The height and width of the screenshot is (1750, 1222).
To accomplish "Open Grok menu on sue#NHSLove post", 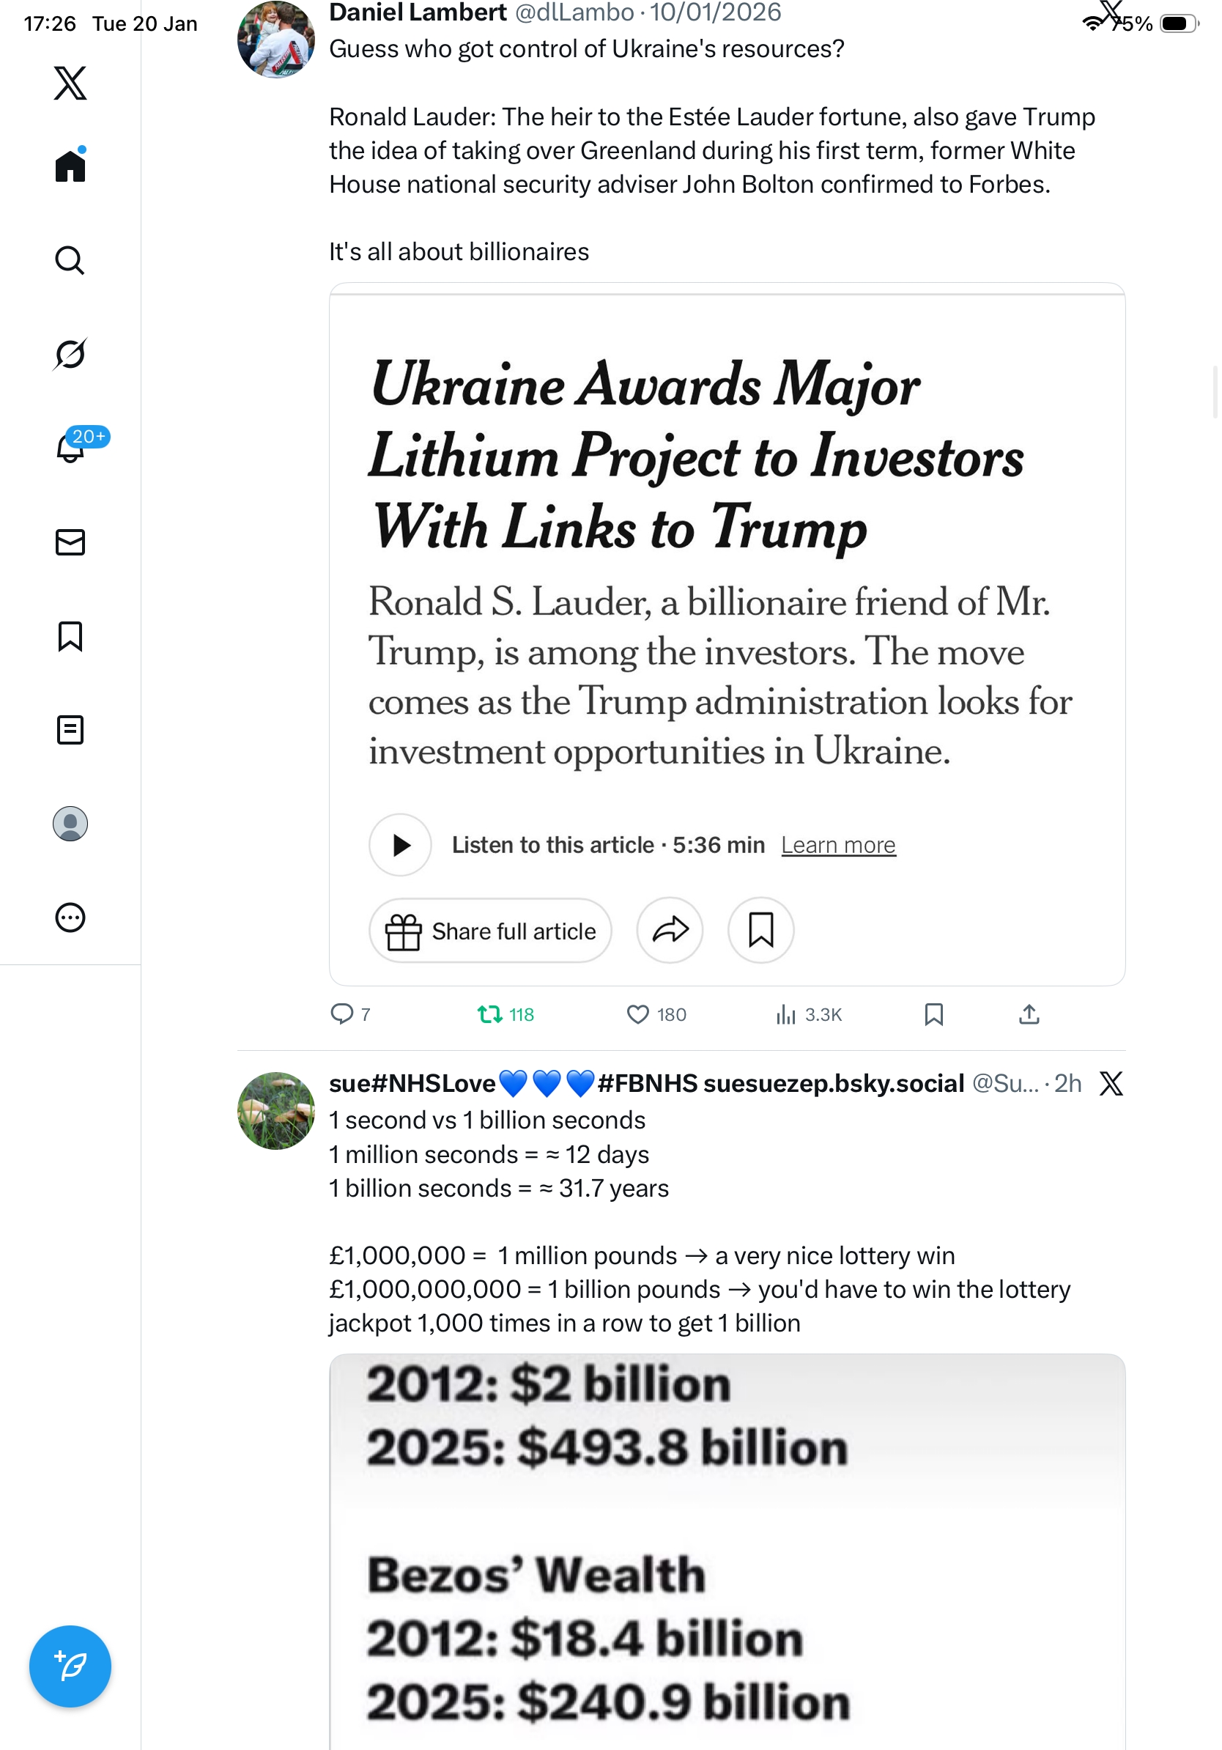I will tap(1111, 1083).
